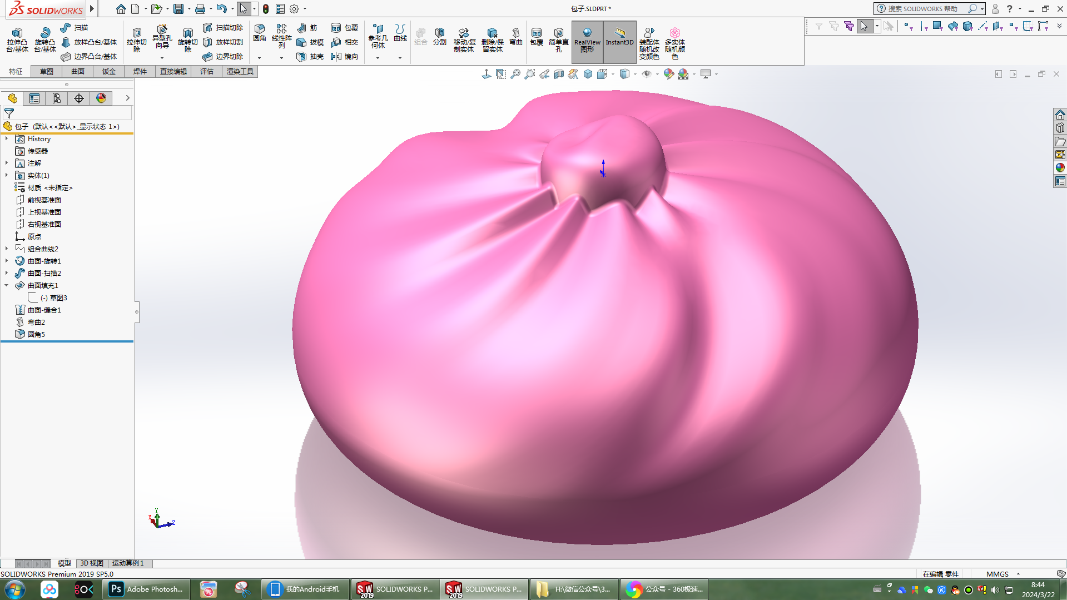Image resolution: width=1067 pixels, height=600 pixels.
Task: Switch to the 曲面 surface ribbon tab
Action: click(77, 71)
